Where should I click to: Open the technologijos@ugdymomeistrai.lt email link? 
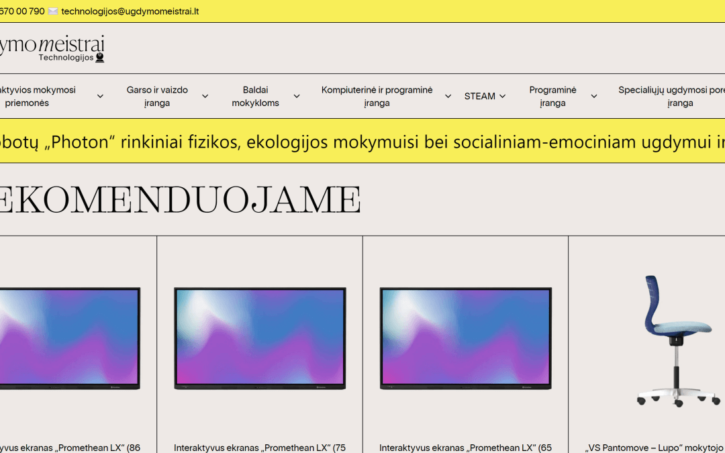130,11
